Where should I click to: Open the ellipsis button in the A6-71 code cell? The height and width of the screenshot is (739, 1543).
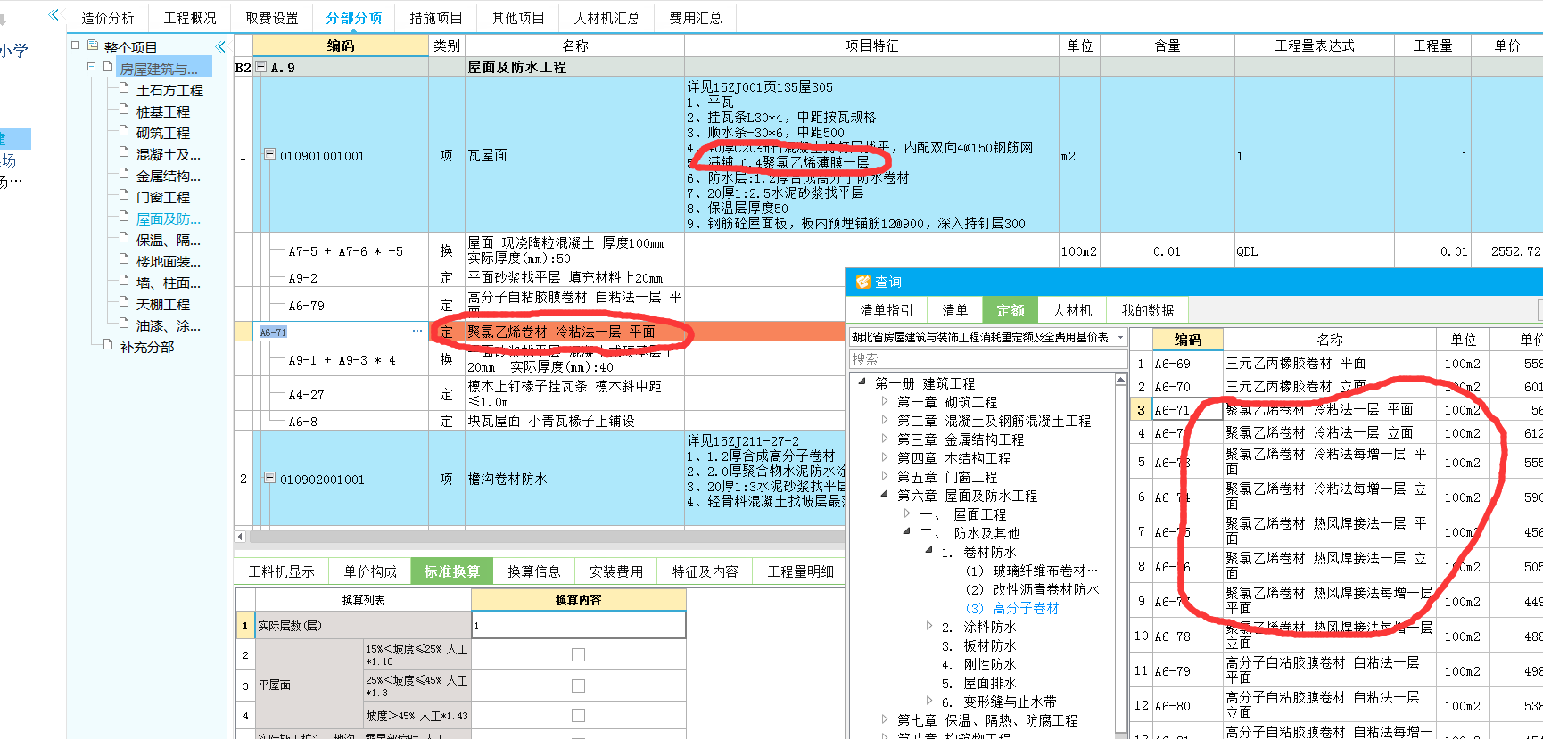coord(417,332)
